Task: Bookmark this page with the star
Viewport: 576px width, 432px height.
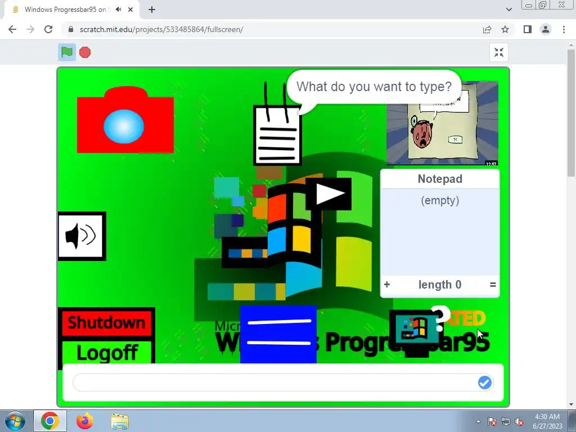Action: [x=505, y=29]
